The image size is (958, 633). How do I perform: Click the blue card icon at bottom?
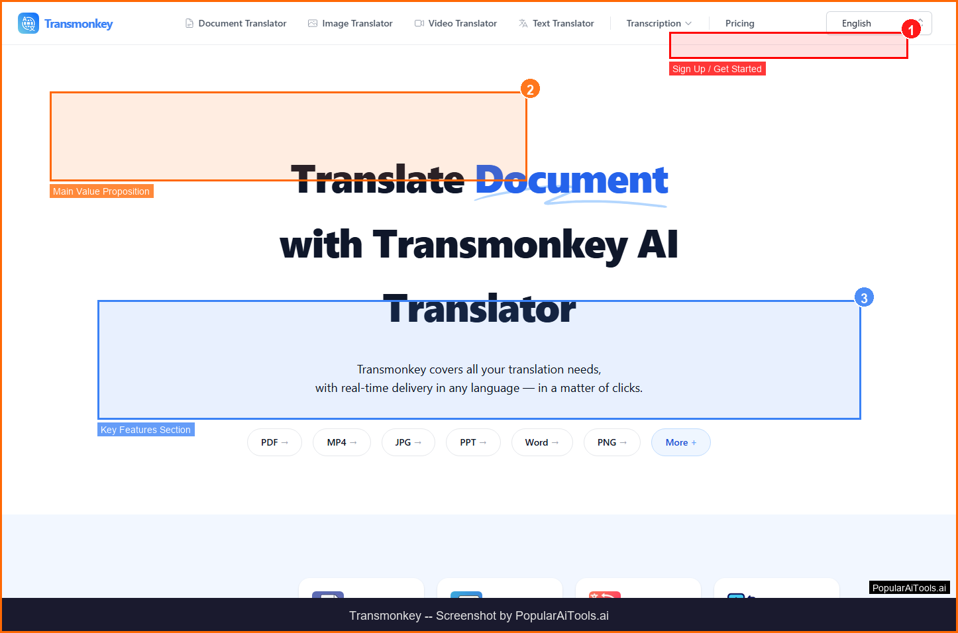point(466,595)
